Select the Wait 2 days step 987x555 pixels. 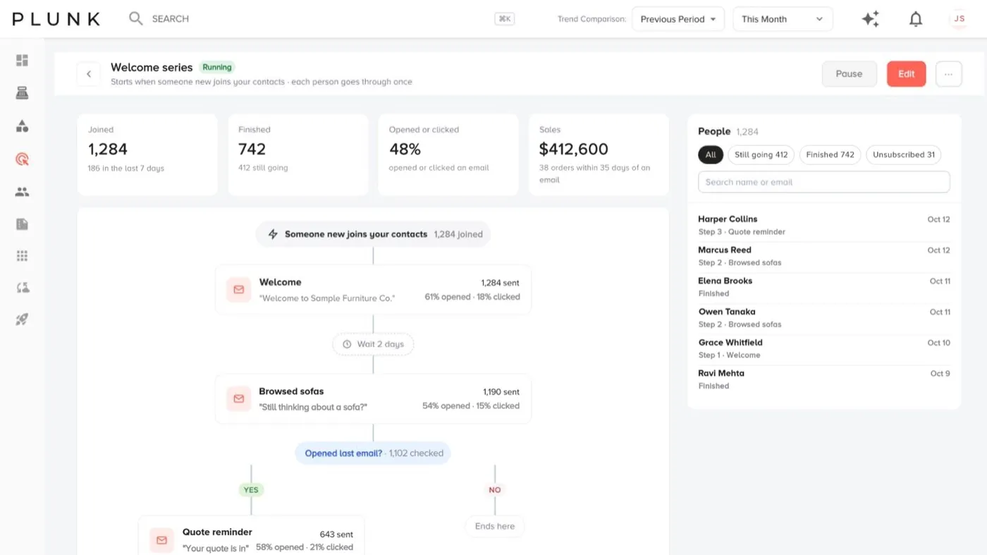coord(373,344)
